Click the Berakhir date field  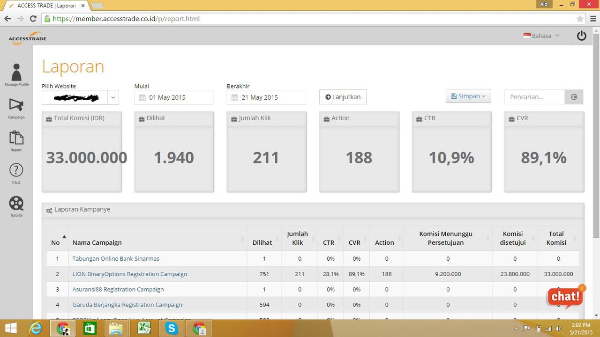(266, 97)
